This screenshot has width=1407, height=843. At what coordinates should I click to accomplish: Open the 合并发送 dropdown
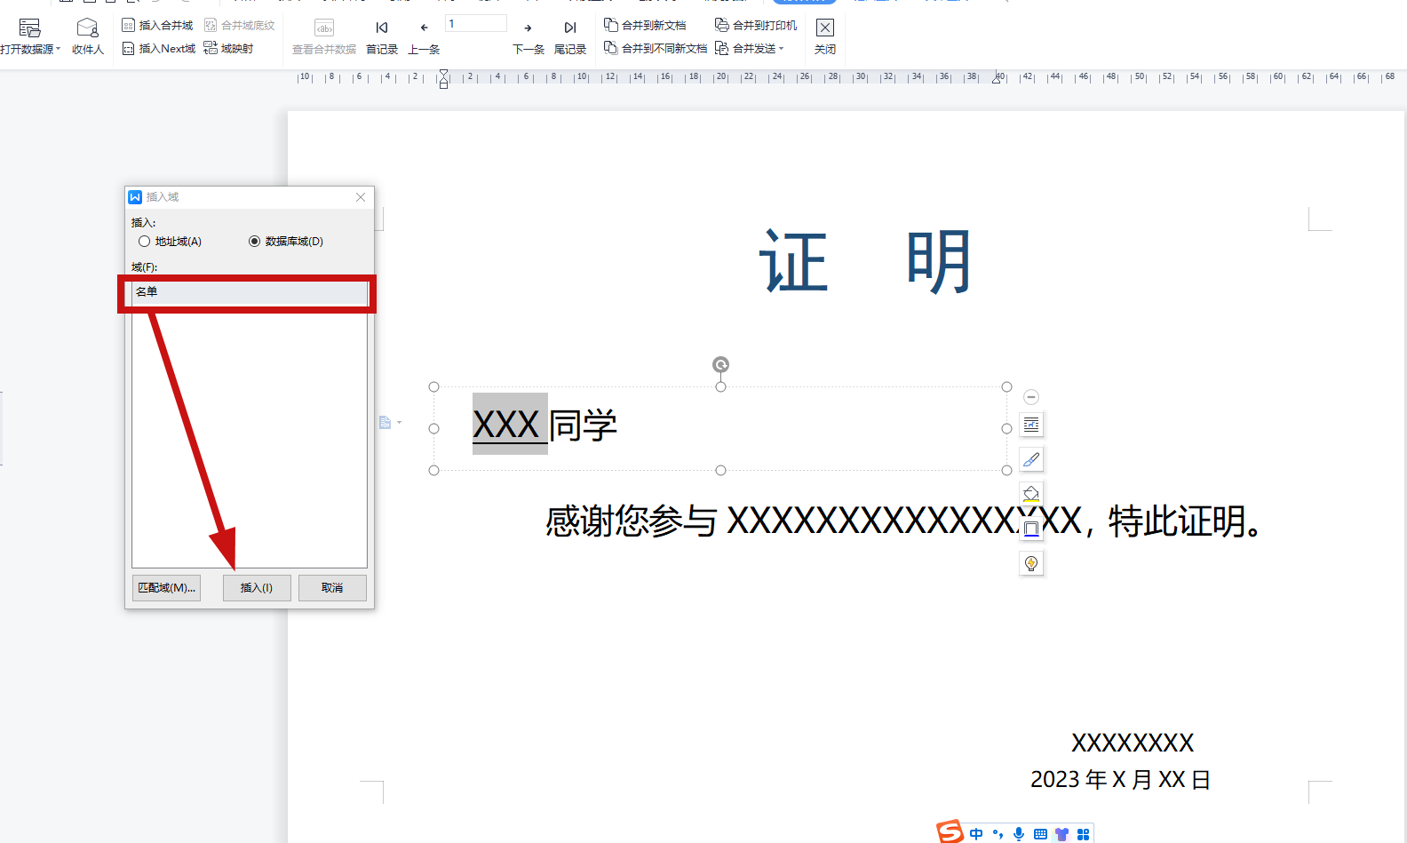(750, 48)
